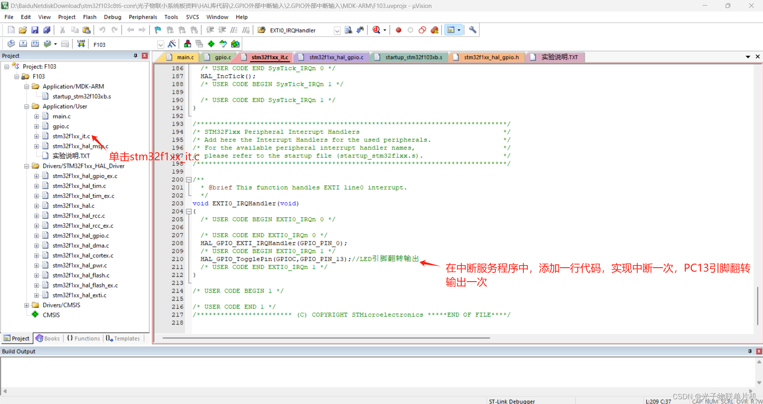Image resolution: width=763 pixels, height=404 pixels.
Task: Expand main.c include list in tree
Action: [x=36, y=117]
